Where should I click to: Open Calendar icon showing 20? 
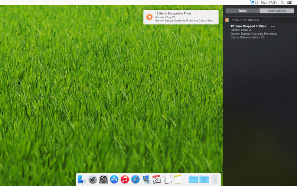[x=157, y=179]
